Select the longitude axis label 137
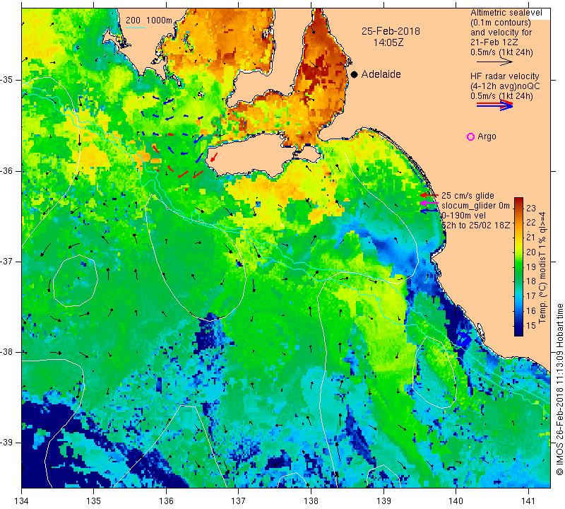The width and height of the screenshot is (565, 509). tap(239, 501)
